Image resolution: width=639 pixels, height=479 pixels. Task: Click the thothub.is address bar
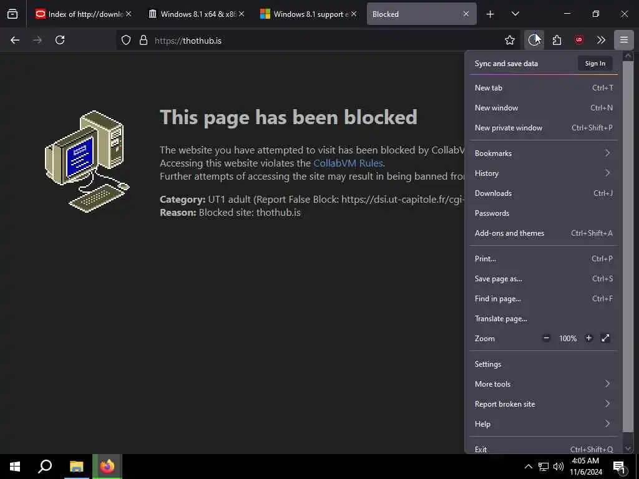(x=318, y=41)
